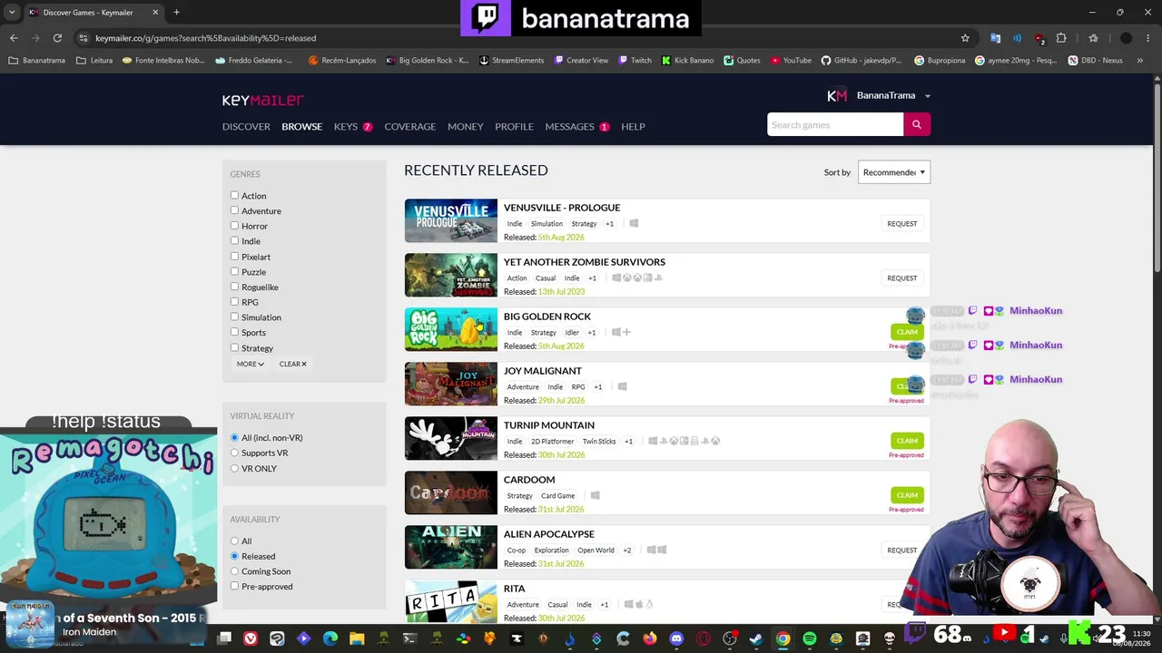The image size is (1162, 653).
Task: Go back using the browser back arrow
Action: coord(14,38)
